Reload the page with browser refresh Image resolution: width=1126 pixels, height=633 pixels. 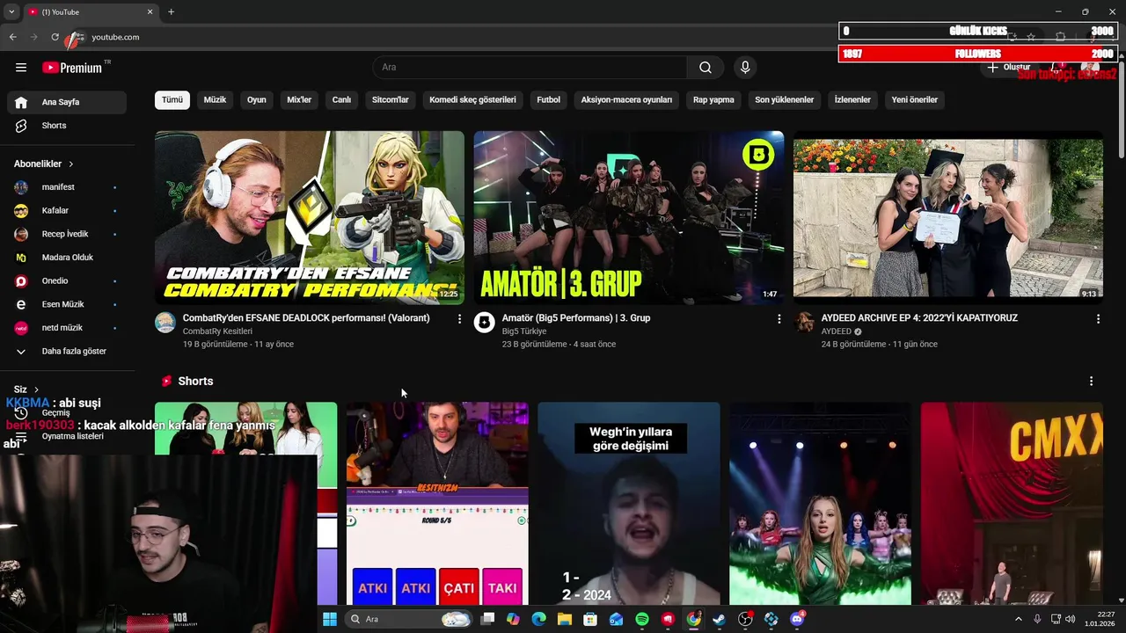point(55,37)
